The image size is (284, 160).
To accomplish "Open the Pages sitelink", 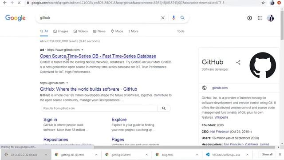I will click(x=118, y=140).
